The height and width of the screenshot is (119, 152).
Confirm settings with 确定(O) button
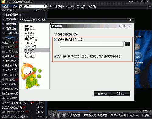103,94
